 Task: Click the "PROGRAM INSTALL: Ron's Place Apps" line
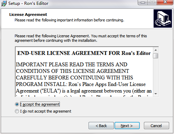coord(81,84)
